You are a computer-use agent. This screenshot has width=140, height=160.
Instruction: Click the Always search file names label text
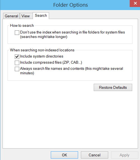pyautogui.click(x=71, y=71)
